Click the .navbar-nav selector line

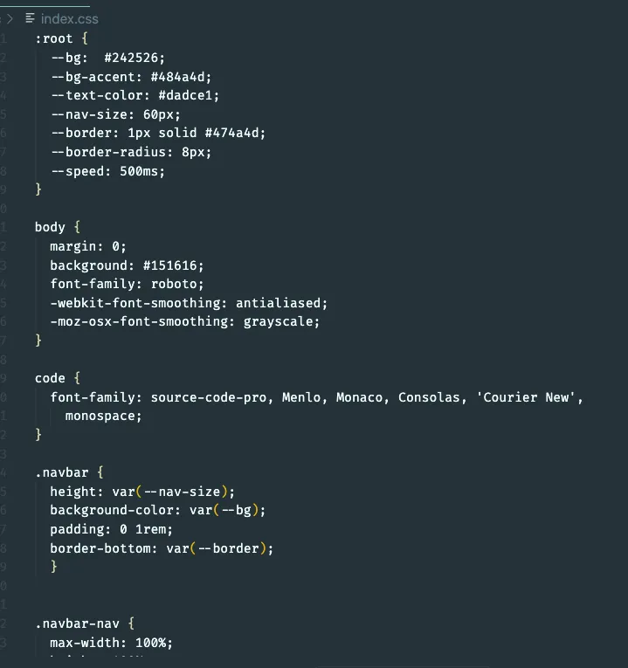click(x=85, y=623)
